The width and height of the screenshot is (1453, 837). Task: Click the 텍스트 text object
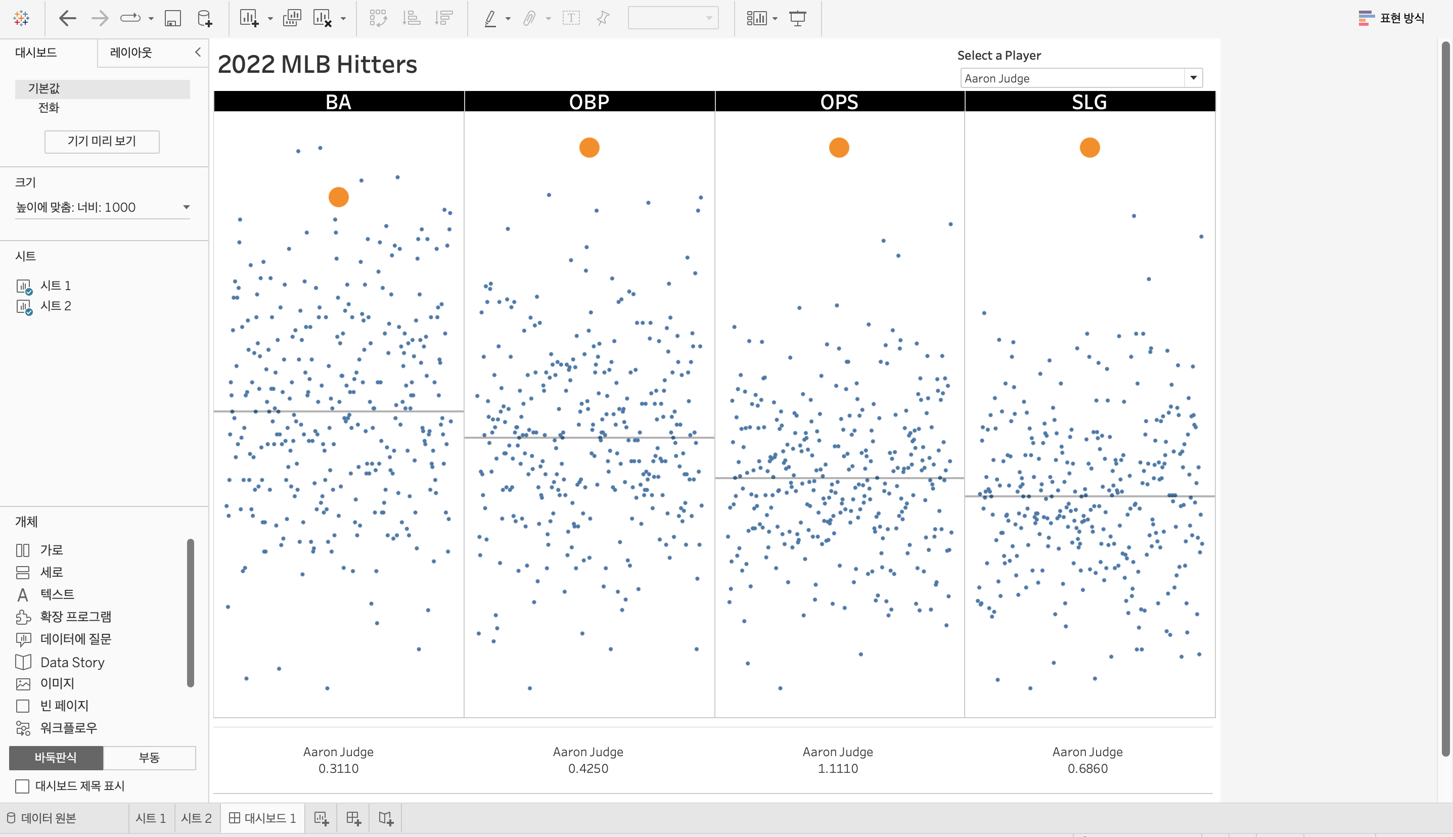(x=45, y=594)
